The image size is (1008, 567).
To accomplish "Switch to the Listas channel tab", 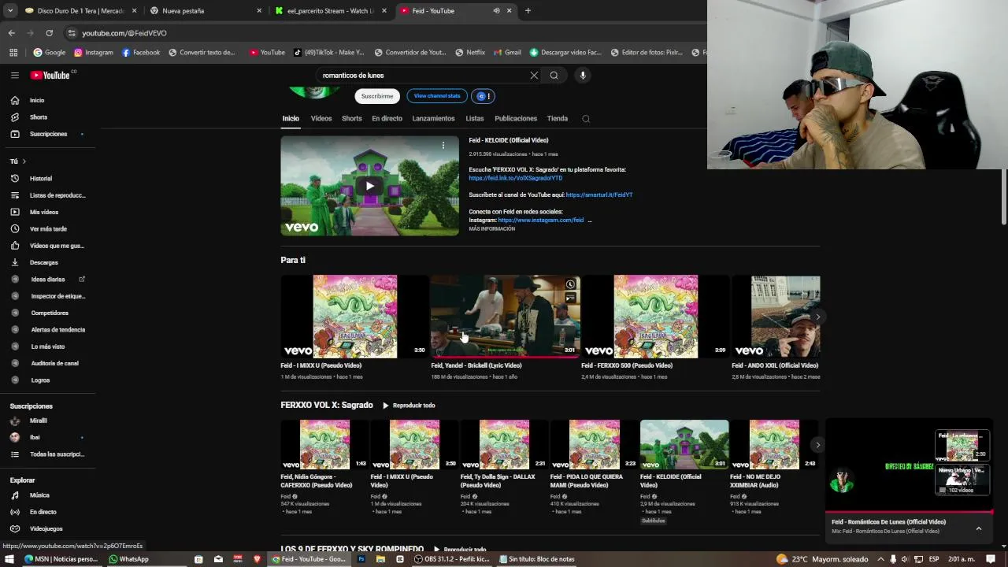I will point(475,119).
